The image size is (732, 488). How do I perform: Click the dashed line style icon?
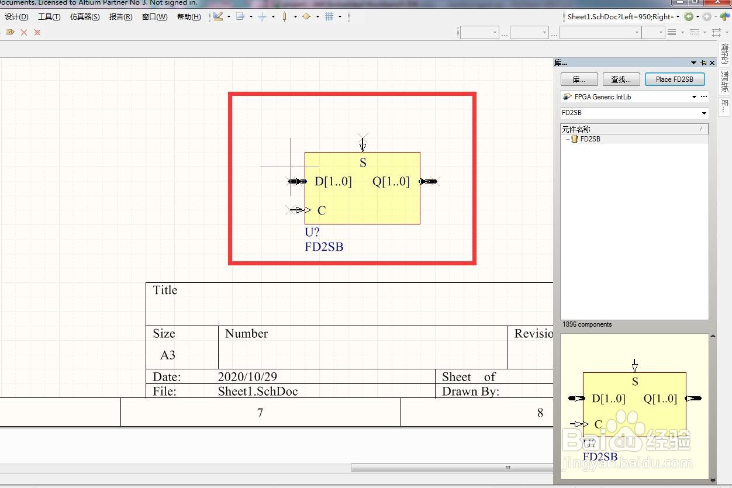(x=695, y=33)
